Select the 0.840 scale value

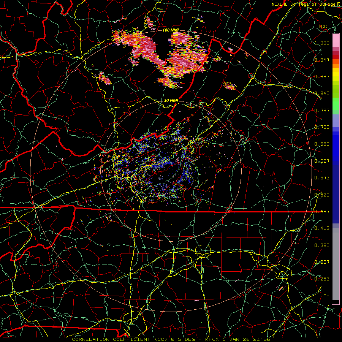click(322, 93)
